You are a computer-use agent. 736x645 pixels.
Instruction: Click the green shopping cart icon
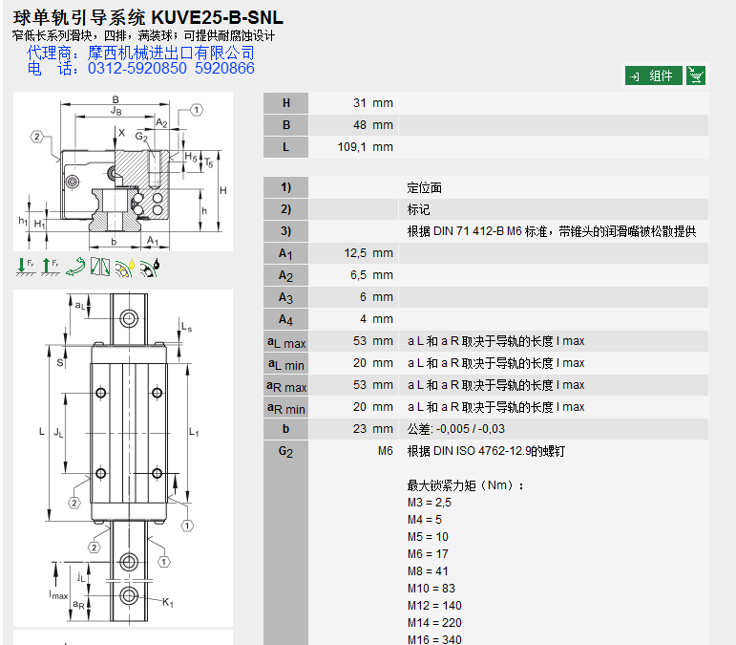point(696,76)
